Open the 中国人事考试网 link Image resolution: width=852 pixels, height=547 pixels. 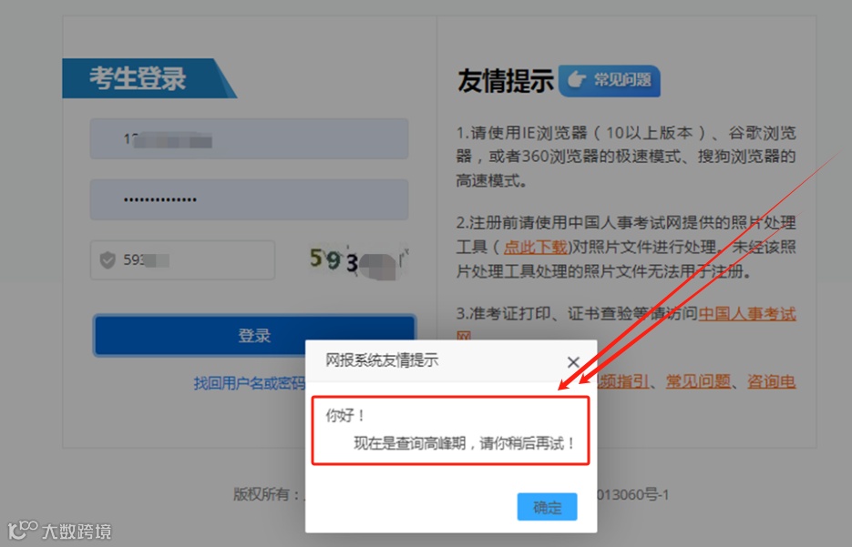point(747,314)
